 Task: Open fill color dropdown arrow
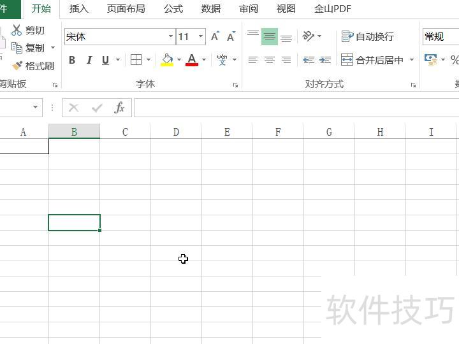click(179, 60)
